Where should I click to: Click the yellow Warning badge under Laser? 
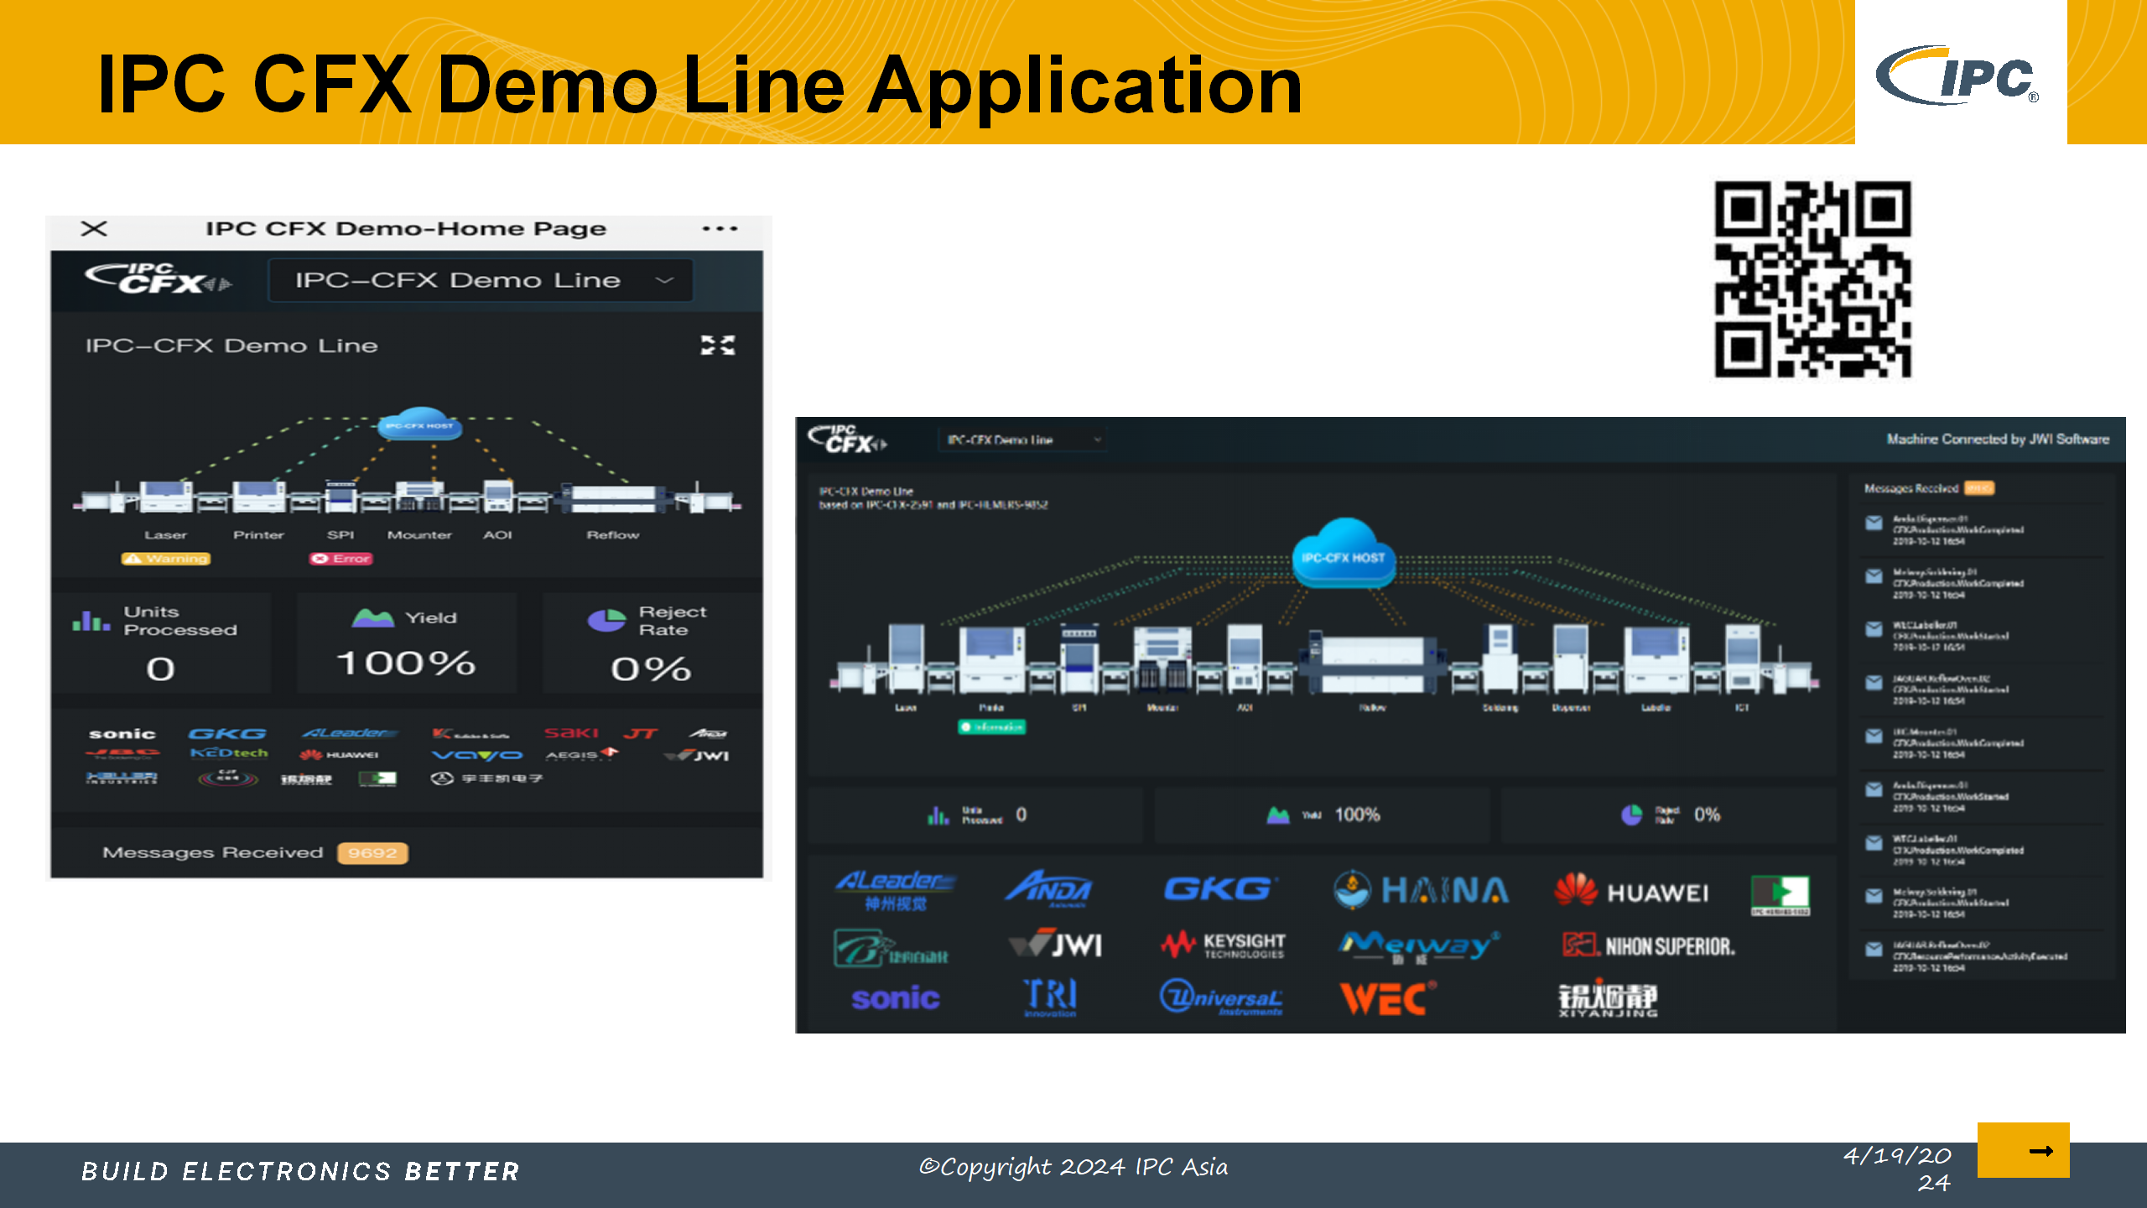166,559
